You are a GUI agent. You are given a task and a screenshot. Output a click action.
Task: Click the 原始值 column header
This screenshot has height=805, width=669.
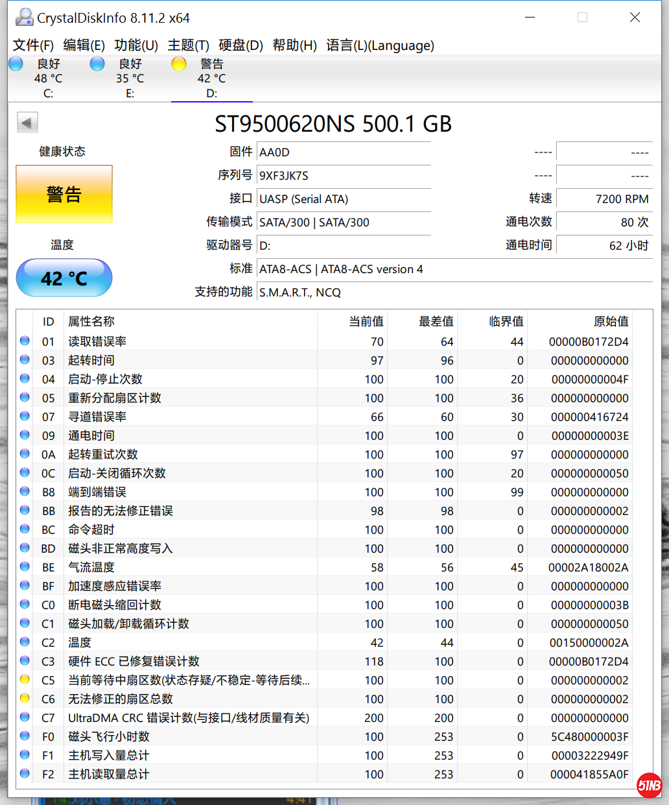click(611, 322)
